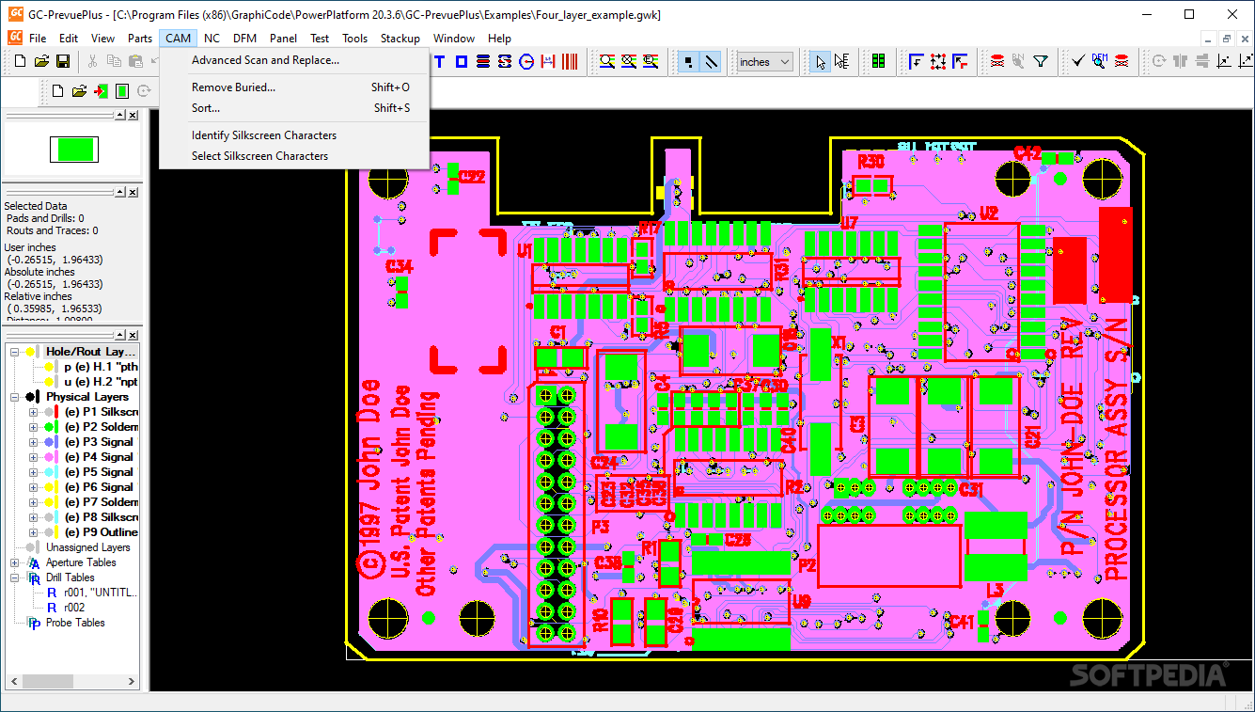The image size is (1255, 712).
Task: Click the green grid panel icon
Action: (879, 62)
